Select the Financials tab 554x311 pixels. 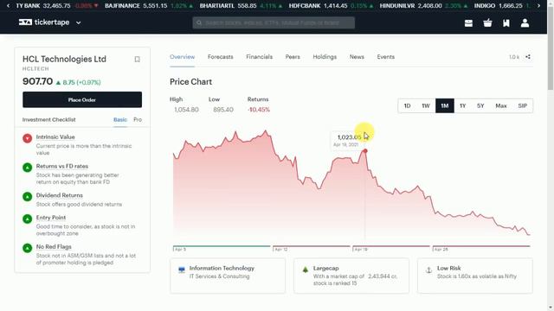pos(260,57)
